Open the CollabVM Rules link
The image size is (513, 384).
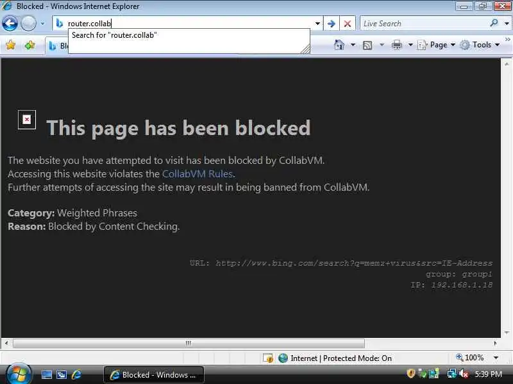(198, 173)
